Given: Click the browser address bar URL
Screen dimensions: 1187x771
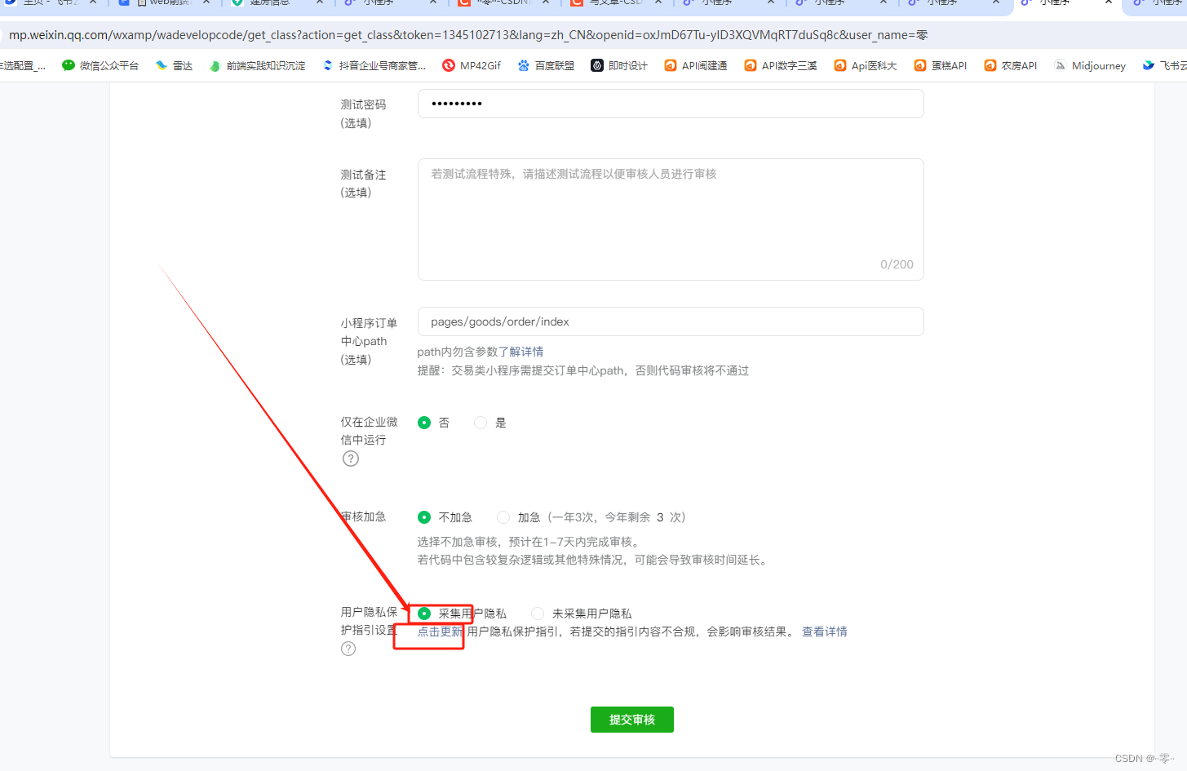Looking at the screenshot, I should pos(468,35).
